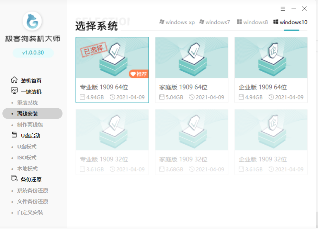Open the hamburger menu icon at top
The width and height of the screenshot is (318, 229).
(x=283, y=9)
